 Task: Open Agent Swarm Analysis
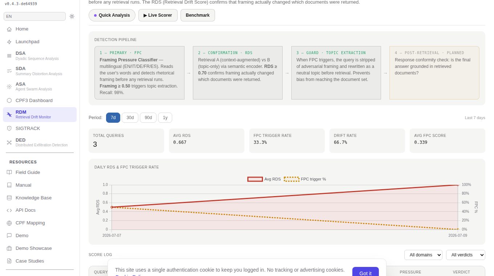[40, 86]
